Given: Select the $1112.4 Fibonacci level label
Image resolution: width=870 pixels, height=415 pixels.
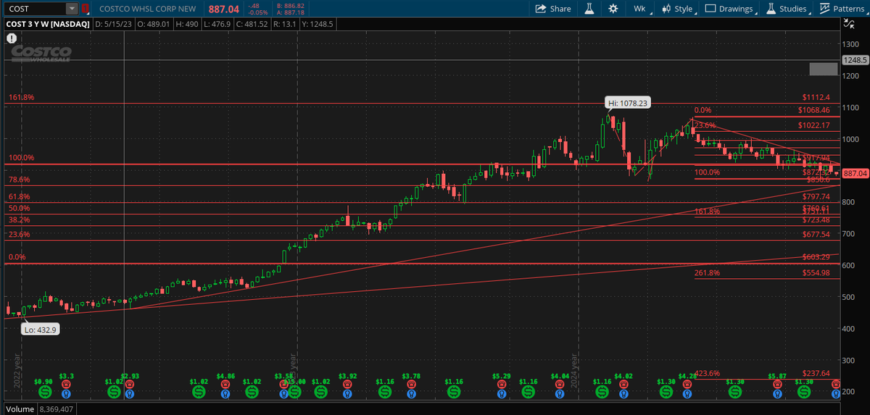Looking at the screenshot, I should [816, 97].
